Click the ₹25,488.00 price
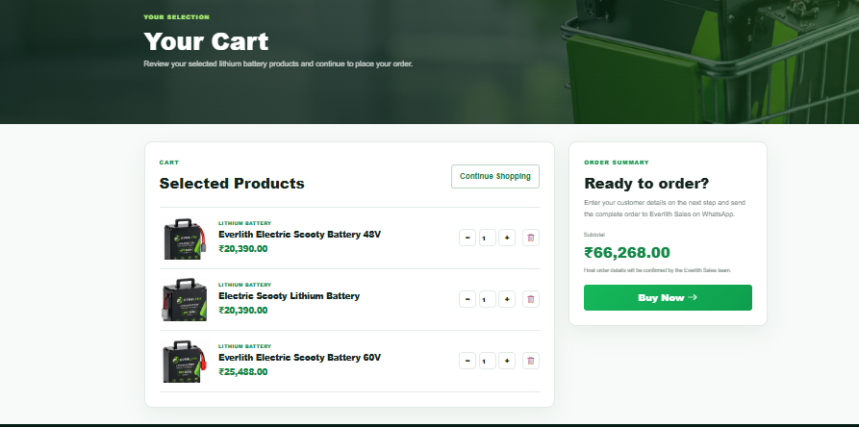Screen dimensions: 859x427 pyautogui.click(x=243, y=372)
